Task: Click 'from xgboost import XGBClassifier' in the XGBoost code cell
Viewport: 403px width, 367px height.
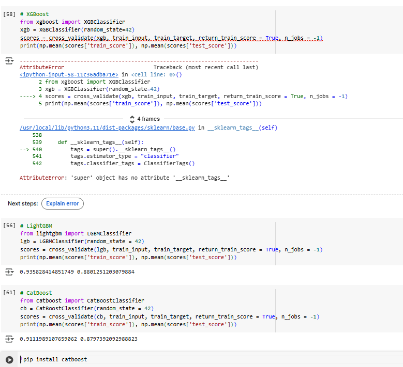Action: (x=73, y=22)
